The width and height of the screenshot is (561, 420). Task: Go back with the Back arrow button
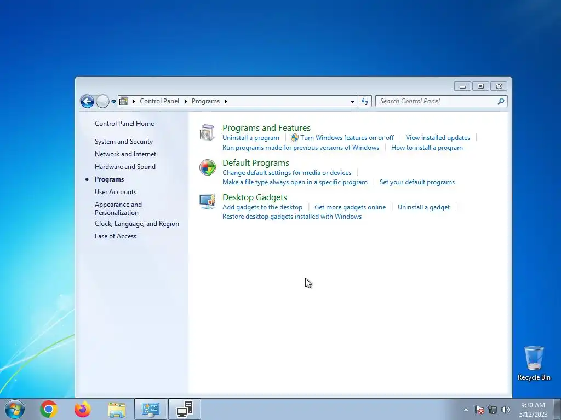[x=87, y=101]
